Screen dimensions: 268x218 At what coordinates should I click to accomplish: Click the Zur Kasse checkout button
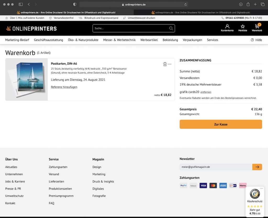(x=221, y=124)
